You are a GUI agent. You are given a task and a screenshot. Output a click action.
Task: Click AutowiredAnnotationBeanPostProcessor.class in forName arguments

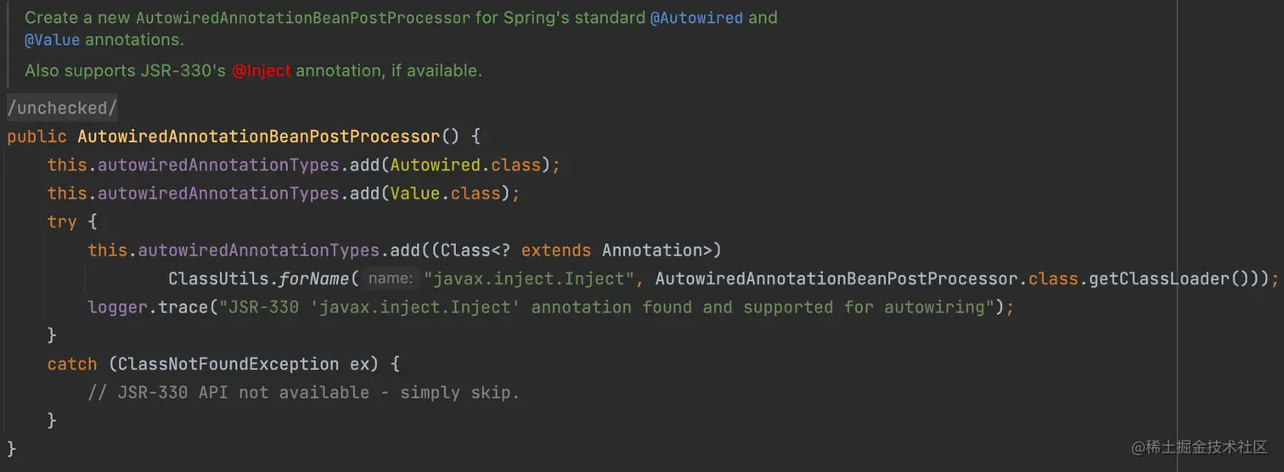[x=866, y=278]
